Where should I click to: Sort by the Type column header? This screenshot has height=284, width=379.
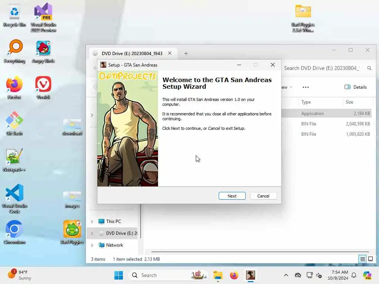pyautogui.click(x=321, y=102)
